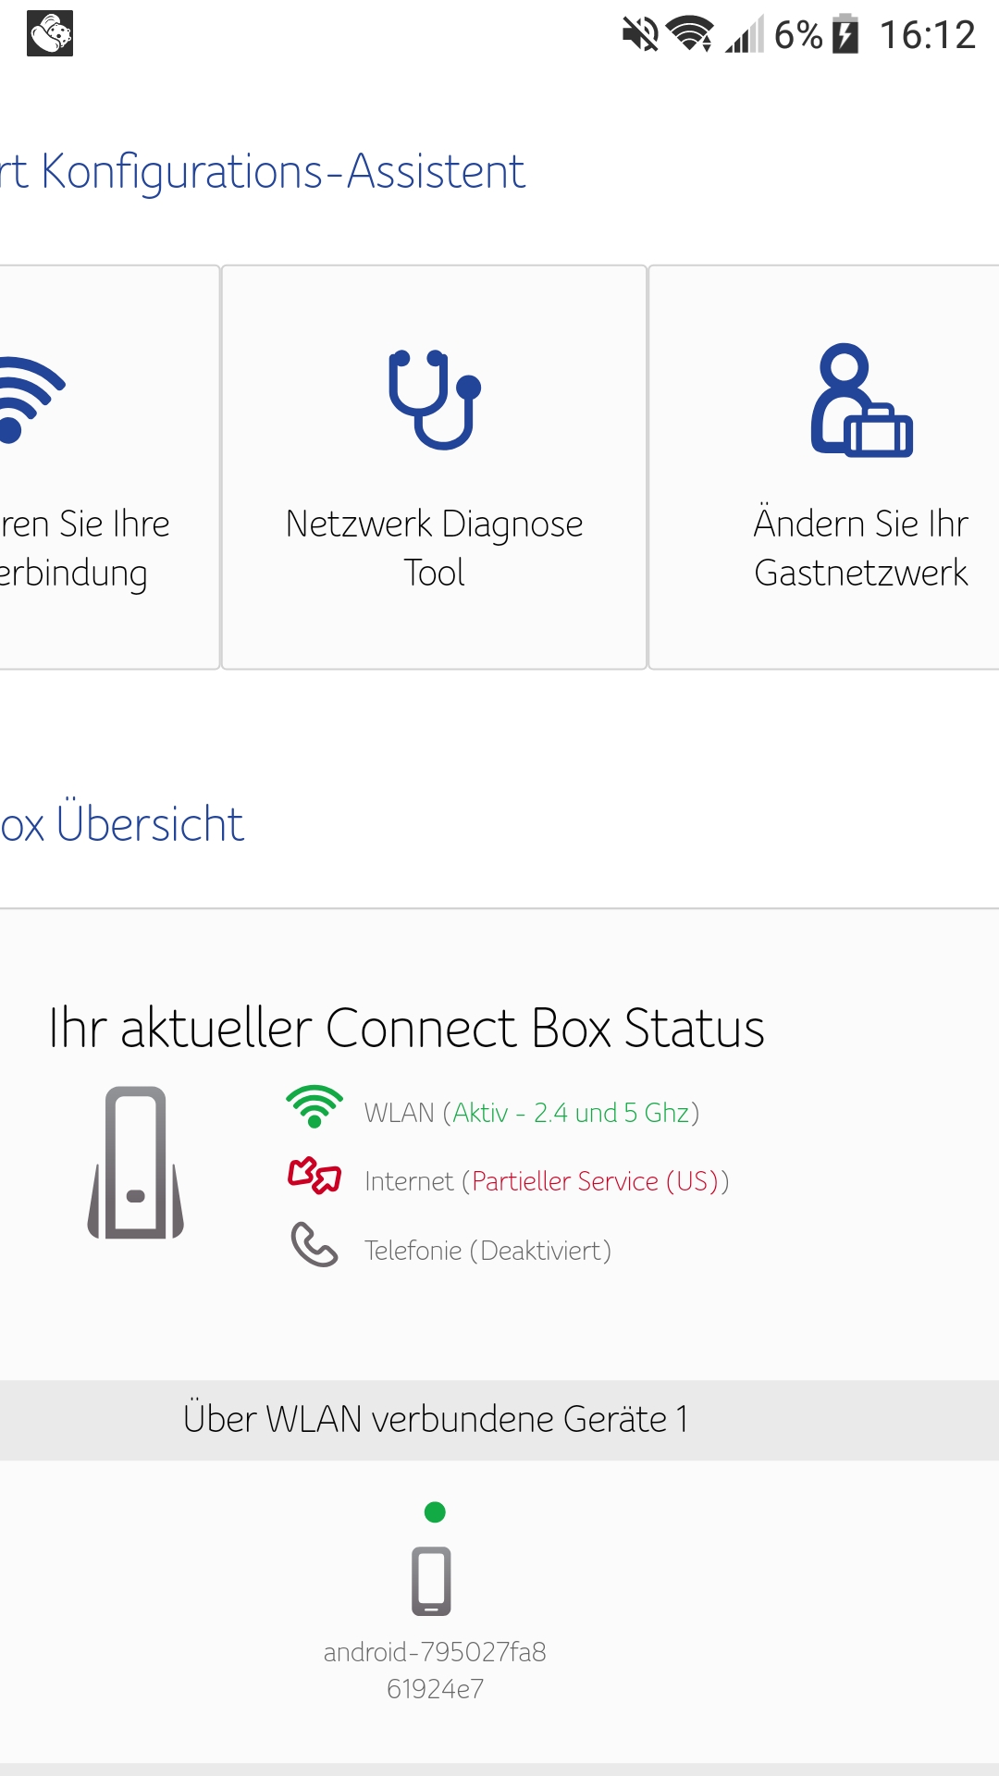Expand Über WLAN verbundene Geräte bar
The width and height of the screenshot is (999, 1776).
pyautogui.click(x=435, y=1419)
